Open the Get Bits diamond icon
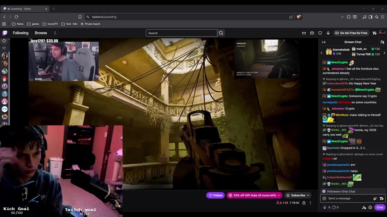Image resolution: width=387 pixels, height=217 pixels. (328, 33)
